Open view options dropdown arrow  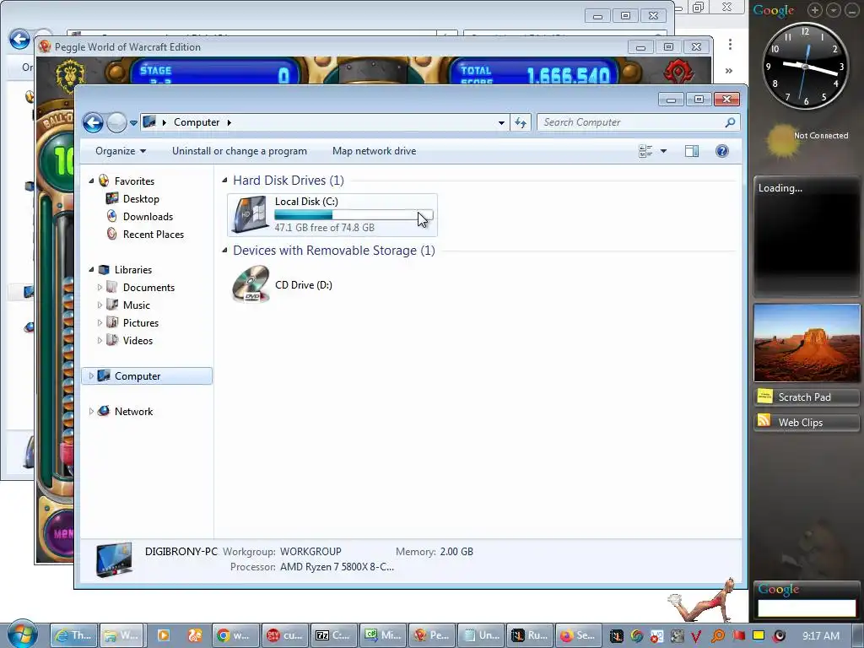[x=663, y=151]
